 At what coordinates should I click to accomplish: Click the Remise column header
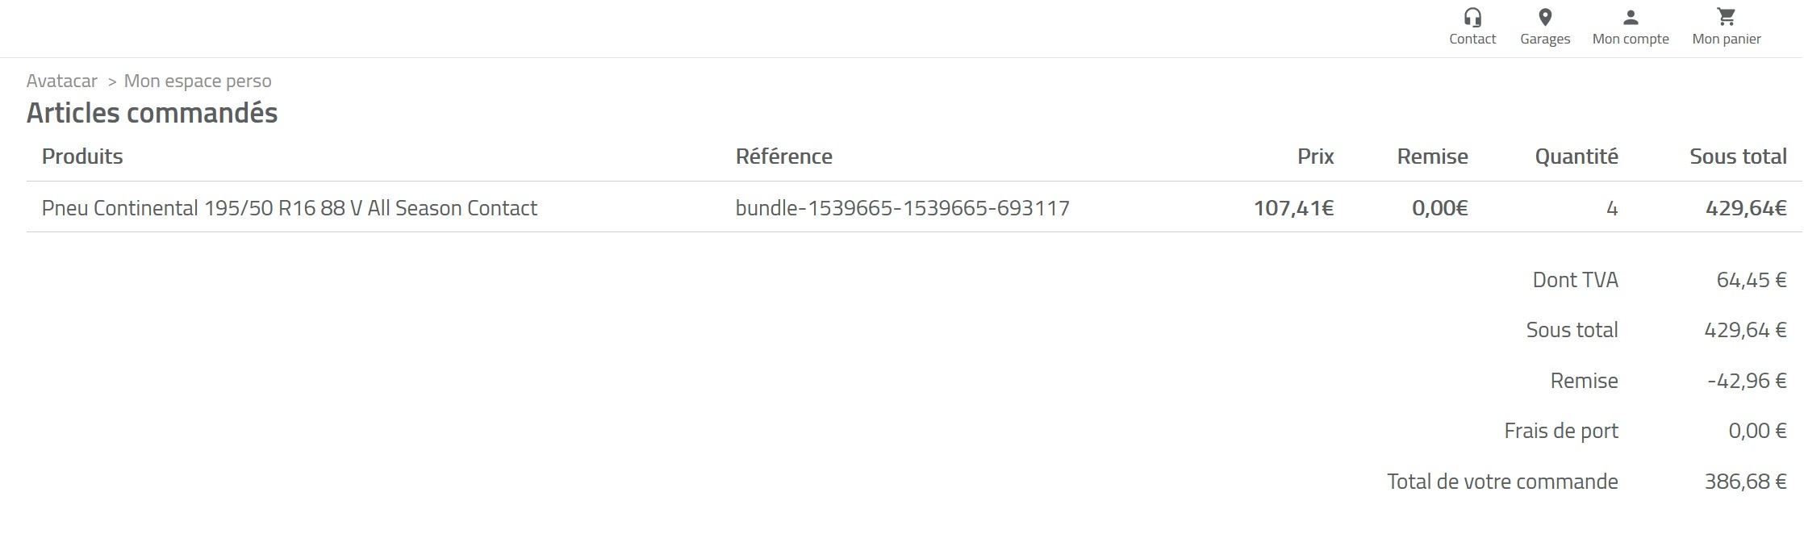1432,156
